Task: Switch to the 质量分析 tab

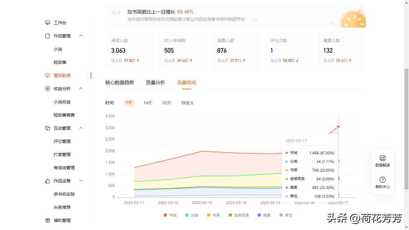Action: [x=155, y=82]
